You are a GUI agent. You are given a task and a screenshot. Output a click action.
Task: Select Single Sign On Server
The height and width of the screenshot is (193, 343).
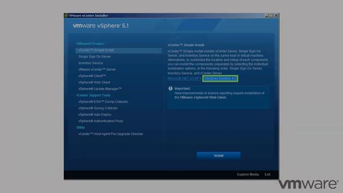(94, 57)
